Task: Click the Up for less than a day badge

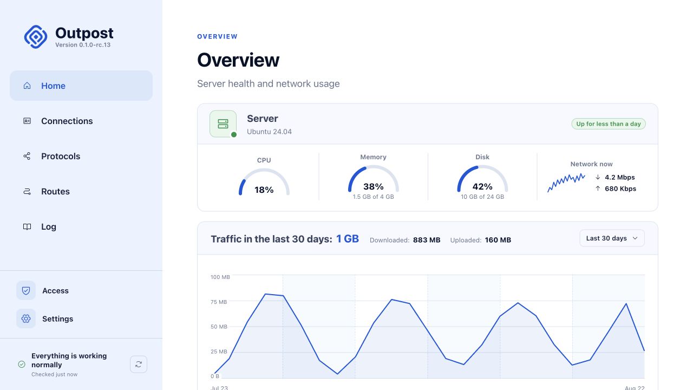Action: (609, 124)
